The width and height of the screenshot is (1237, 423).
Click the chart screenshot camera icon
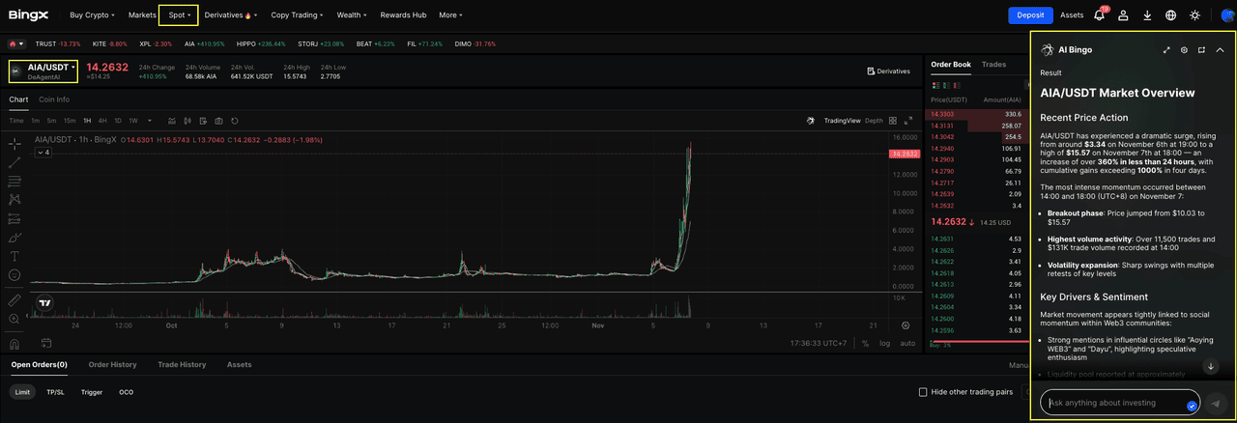(218, 121)
